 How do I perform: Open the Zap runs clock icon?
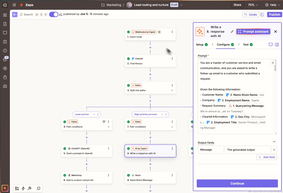[5, 50]
